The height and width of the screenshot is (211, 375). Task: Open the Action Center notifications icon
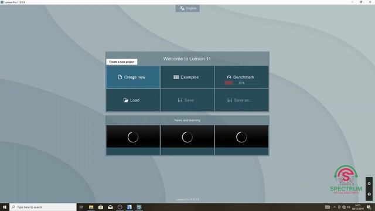point(369,207)
